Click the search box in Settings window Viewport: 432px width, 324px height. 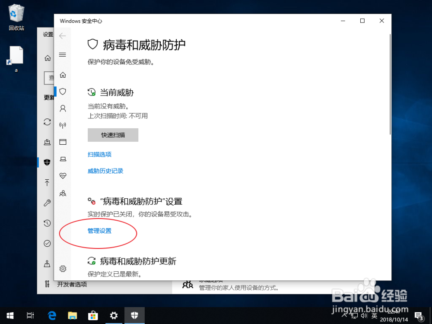click(49, 78)
